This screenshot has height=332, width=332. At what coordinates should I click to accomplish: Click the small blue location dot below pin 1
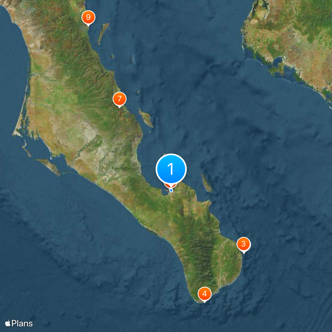(171, 190)
